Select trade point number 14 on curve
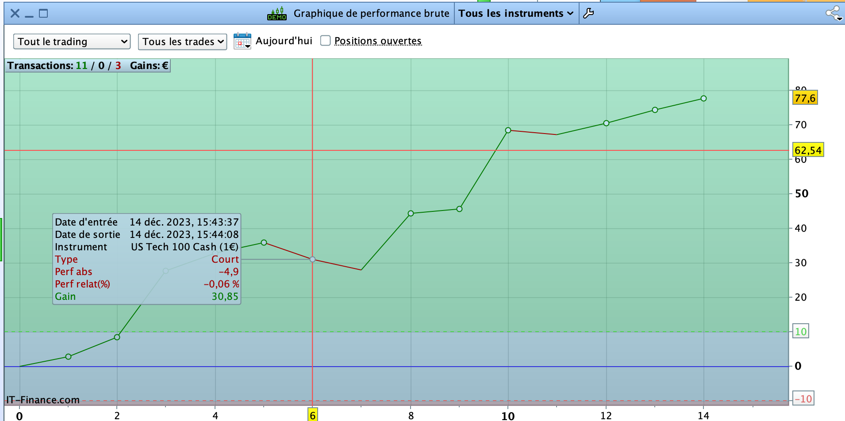This screenshot has height=421, width=845. [x=703, y=98]
